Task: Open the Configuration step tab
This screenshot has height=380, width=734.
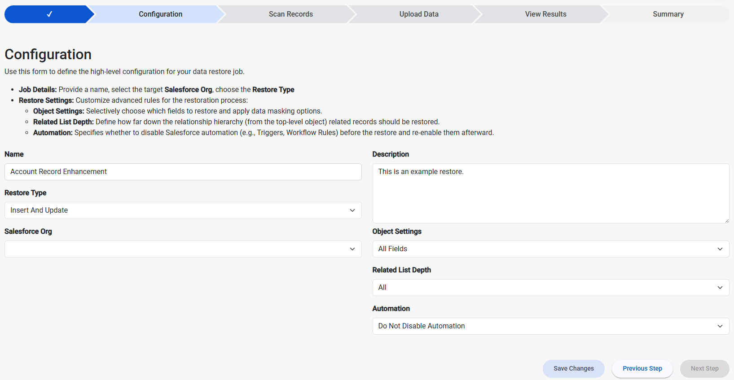Action: (x=160, y=14)
